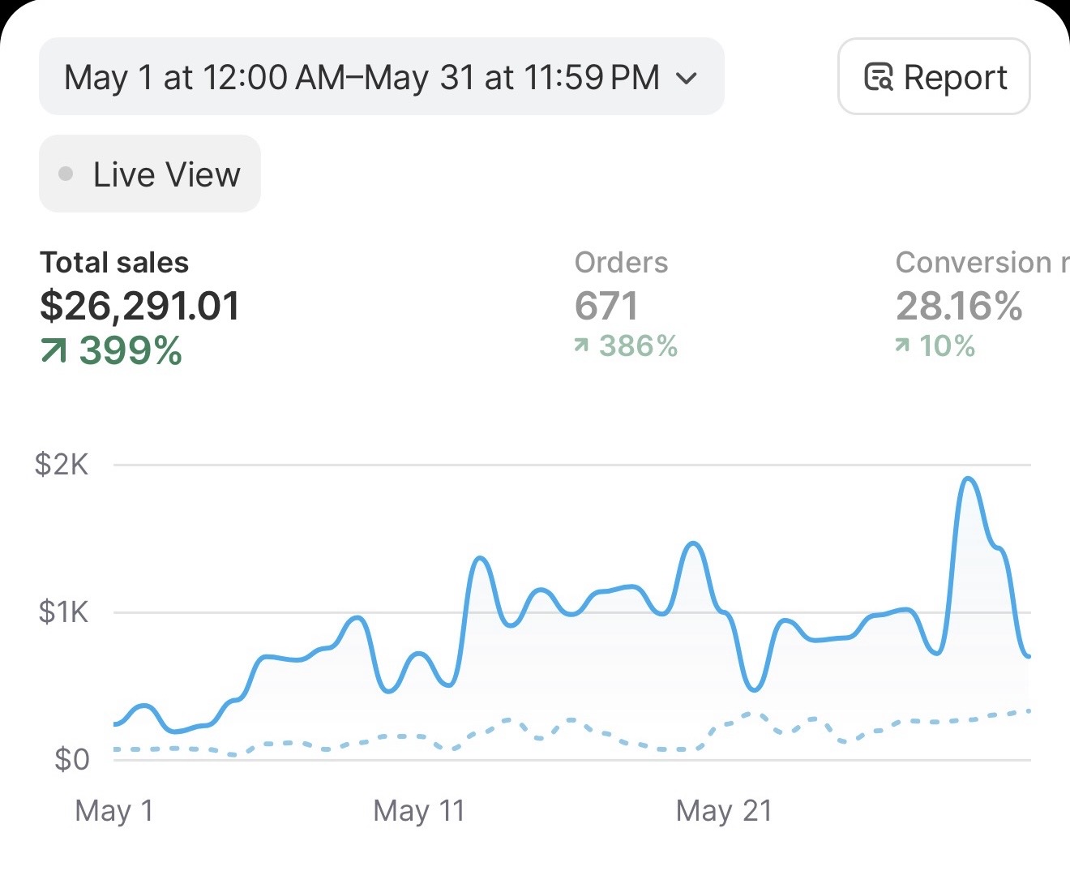This screenshot has height=884, width=1070.
Task: Click the May 11 axis label
Action: pos(419,810)
